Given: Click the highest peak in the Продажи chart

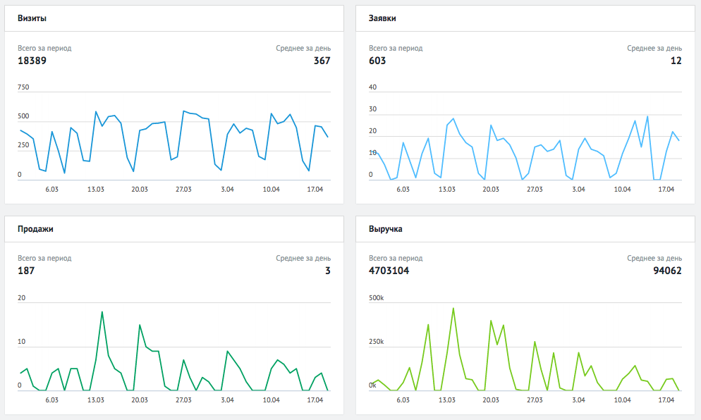Looking at the screenshot, I should point(102,311).
